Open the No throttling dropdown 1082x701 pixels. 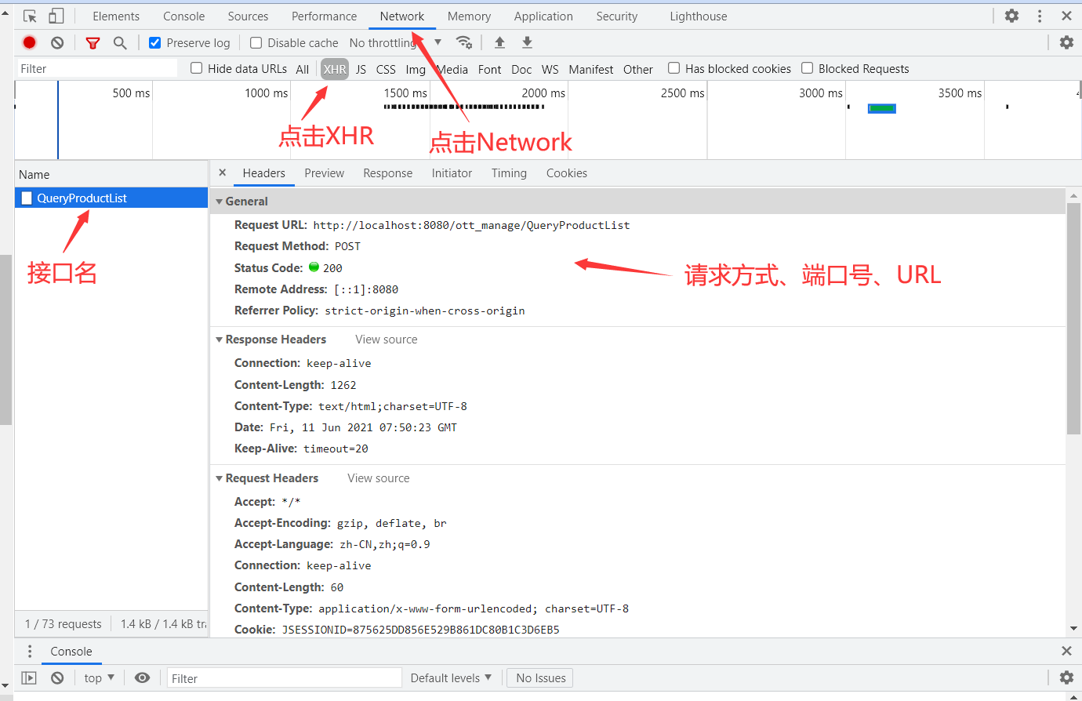click(x=396, y=42)
